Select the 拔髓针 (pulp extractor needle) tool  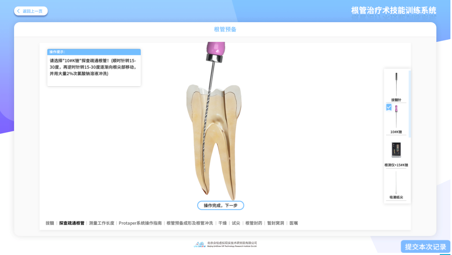coord(396,84)
